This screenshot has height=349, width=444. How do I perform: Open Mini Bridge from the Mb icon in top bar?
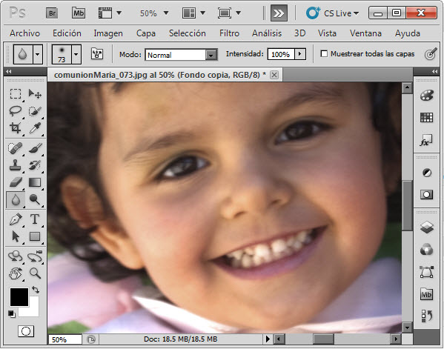[78, 13]
